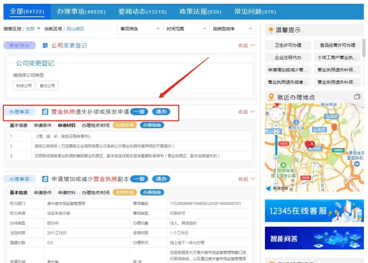Select 责任公司 company type option

tap(47, 86)
